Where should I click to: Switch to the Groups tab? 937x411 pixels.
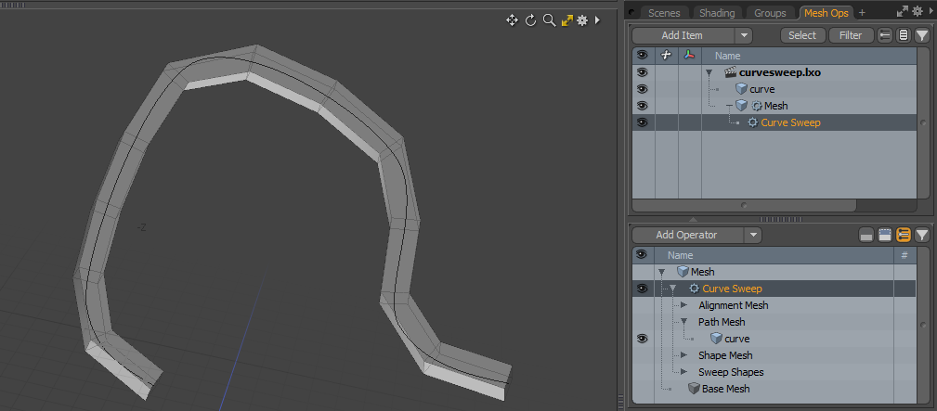770,13
